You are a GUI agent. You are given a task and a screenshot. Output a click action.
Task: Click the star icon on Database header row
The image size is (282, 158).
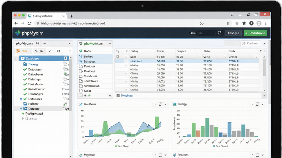[66, 58]
